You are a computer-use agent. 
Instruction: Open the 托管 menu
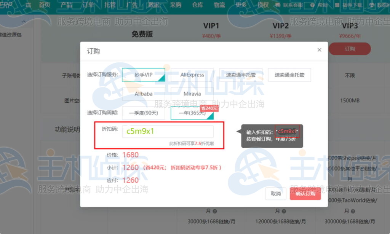pos(110,5)
